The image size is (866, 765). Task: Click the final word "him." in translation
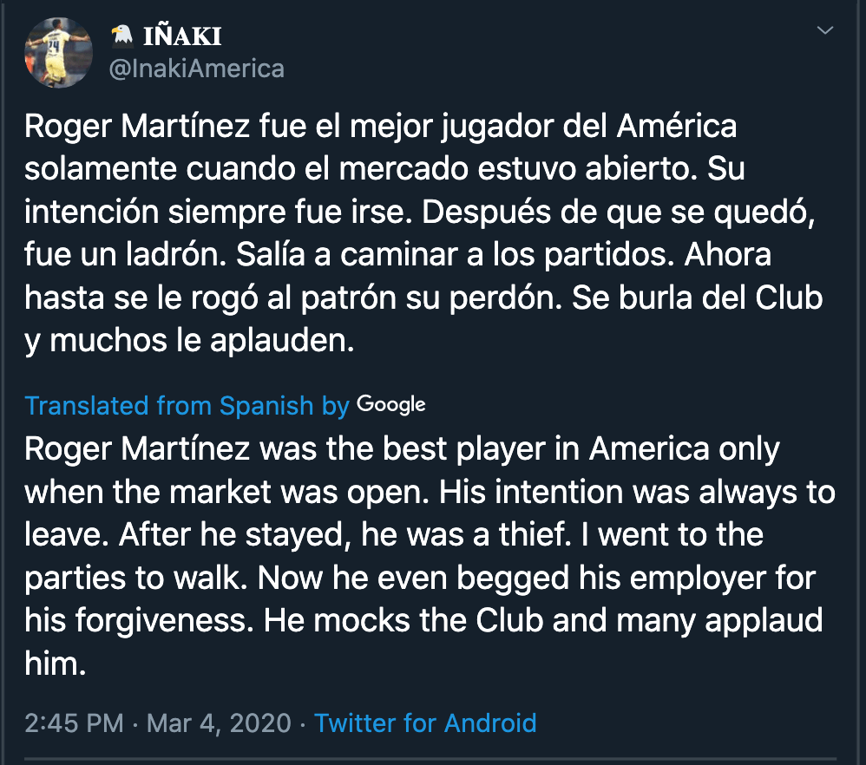pos(56,663)
